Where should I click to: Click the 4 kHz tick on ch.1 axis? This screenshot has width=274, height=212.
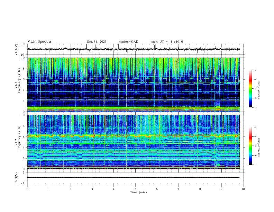pos(24,90)
